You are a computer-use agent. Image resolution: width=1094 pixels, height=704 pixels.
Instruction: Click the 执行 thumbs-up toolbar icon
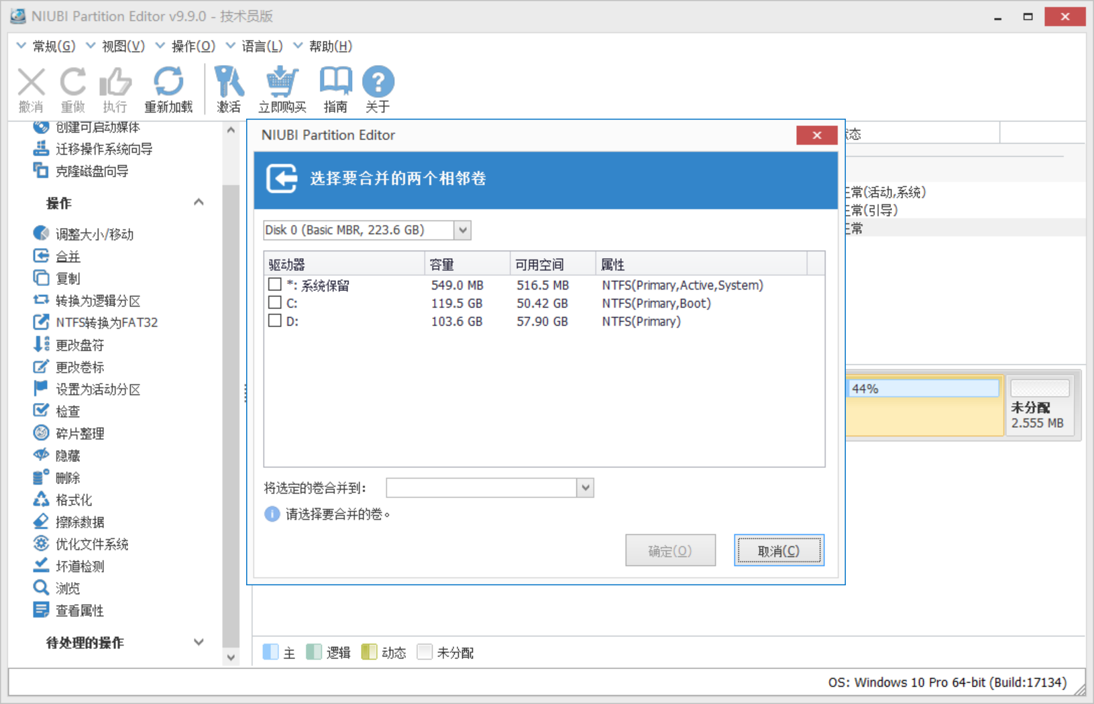pyautogui.click(x=115, y=82)
